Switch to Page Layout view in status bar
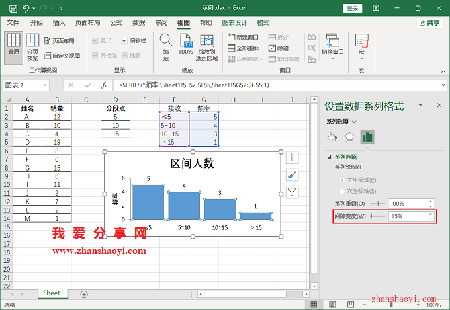Image resolution: width=450 pixels, height=310 pixels. click(x=332, y=305)
